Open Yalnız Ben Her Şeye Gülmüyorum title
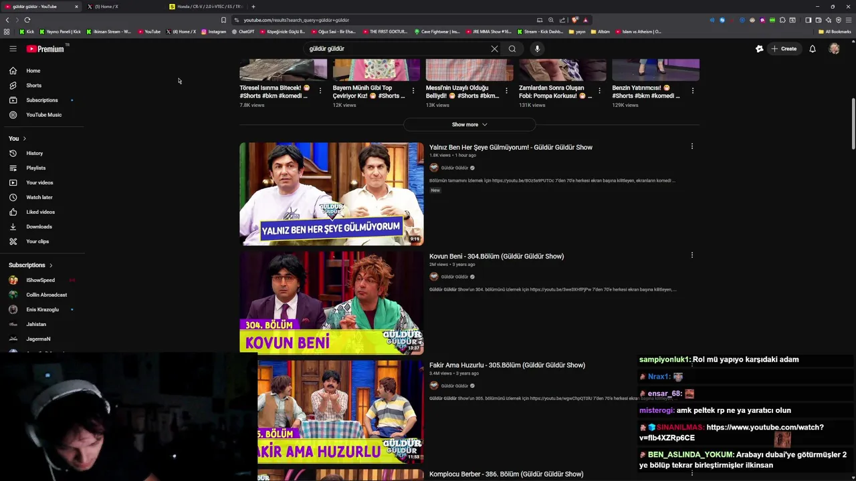Image resolution: width=856 pixels, height=481 pixels. (x=510, y=148)
